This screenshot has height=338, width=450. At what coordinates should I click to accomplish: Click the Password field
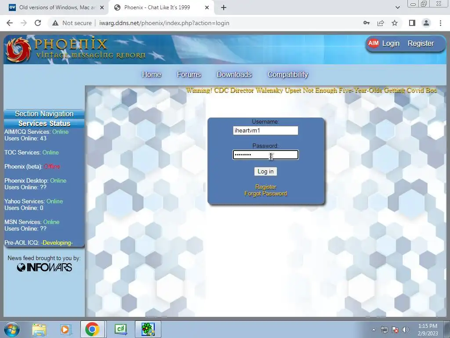click(x=265, y=154)
